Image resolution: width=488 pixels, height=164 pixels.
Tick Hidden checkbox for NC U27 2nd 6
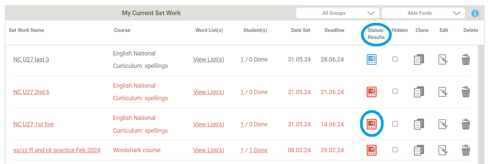point(395,91)
